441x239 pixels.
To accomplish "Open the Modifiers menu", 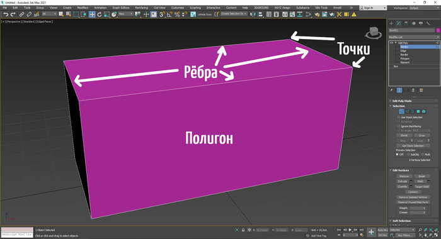I will click(x=83, y=8).
